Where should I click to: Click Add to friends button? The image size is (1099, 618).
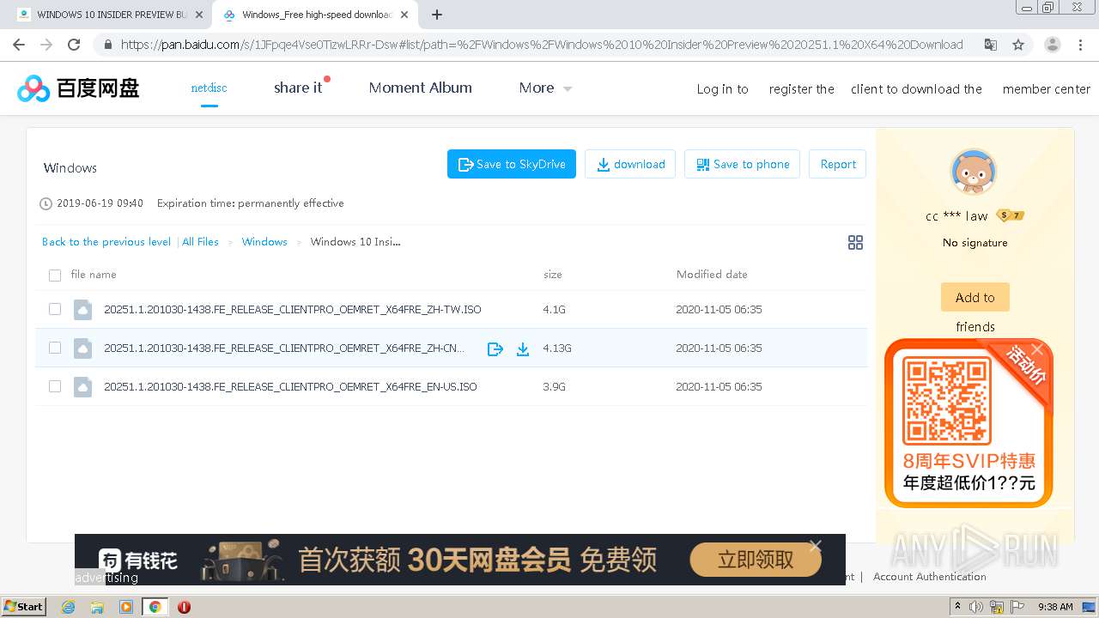(975, 297)
